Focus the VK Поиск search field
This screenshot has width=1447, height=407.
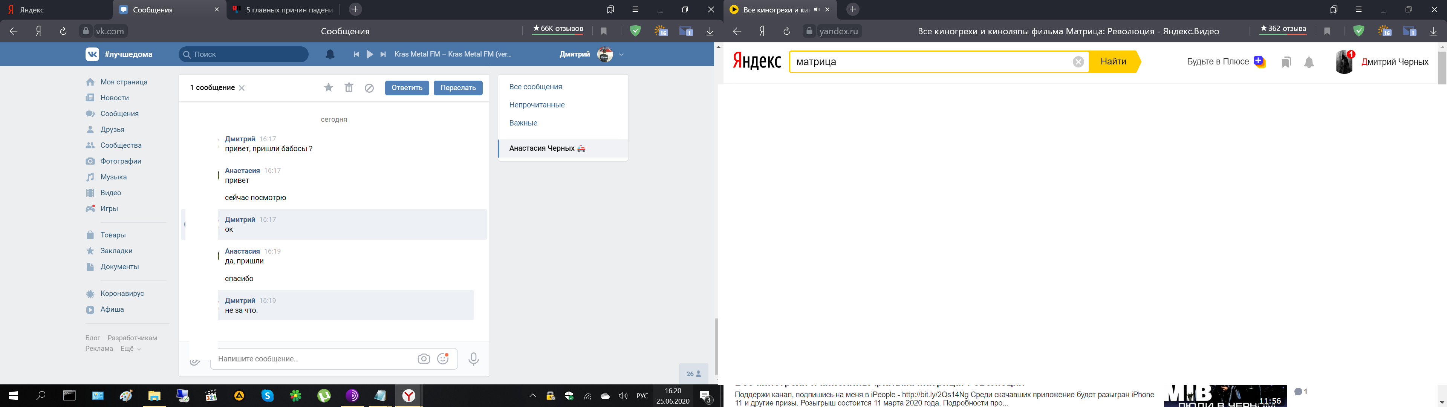[x=244, y=55]
